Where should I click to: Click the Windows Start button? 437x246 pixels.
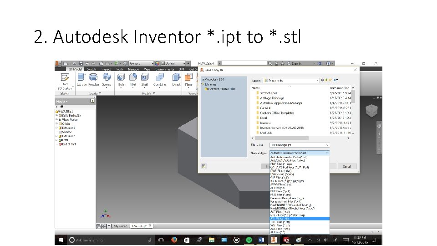[x=61, y=240]
